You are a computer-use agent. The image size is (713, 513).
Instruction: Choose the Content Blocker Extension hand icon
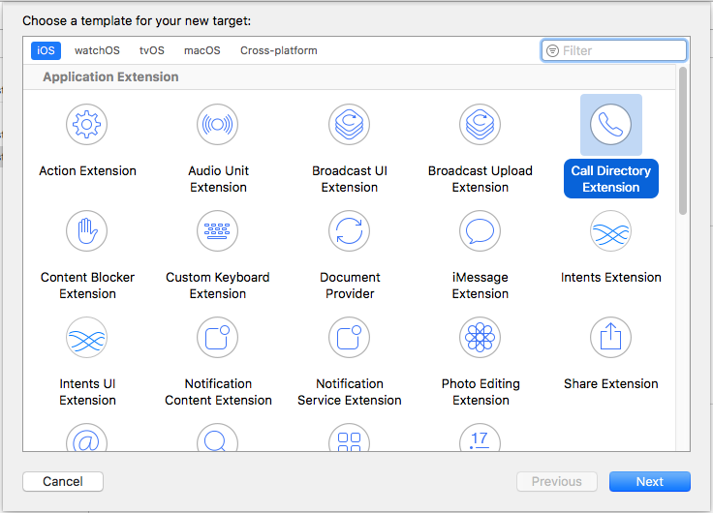tap(87, 231)
